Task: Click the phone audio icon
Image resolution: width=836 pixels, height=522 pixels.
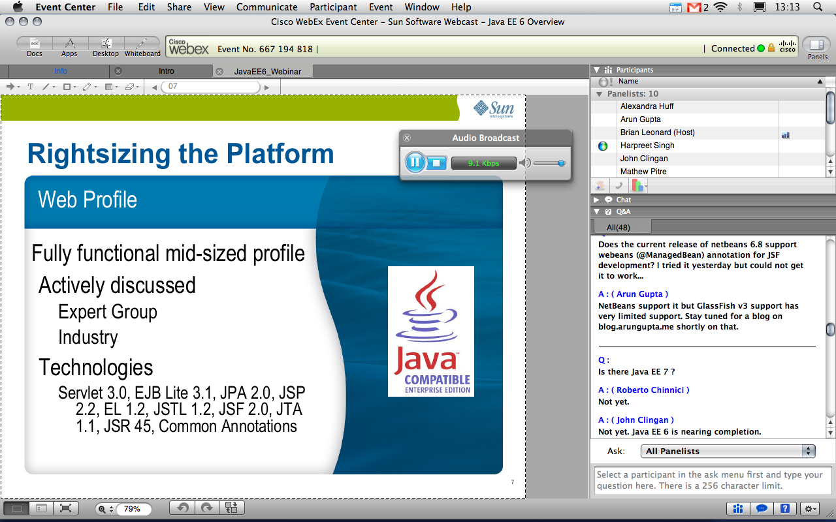Action: [x=619, y=186]
